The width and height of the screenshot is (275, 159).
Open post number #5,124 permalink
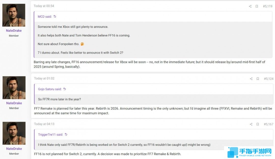[x=268, y=79]
